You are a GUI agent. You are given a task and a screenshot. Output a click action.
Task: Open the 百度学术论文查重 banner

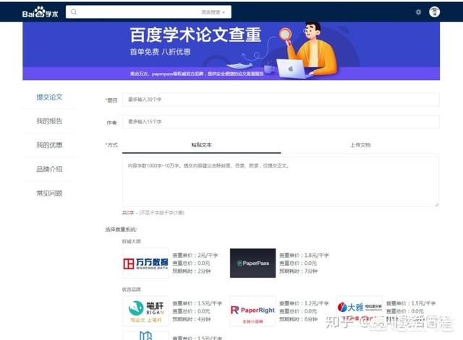point(231,51)
